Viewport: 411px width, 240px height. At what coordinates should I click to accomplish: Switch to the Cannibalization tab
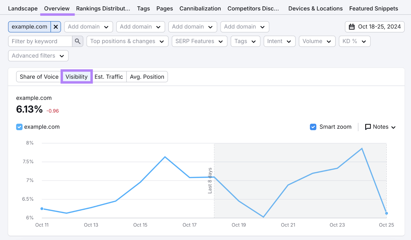(200, 8)
